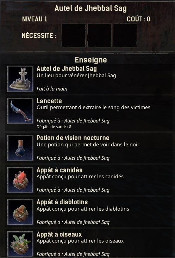Click the third empty Nécessite slot

tap(125, 35)
